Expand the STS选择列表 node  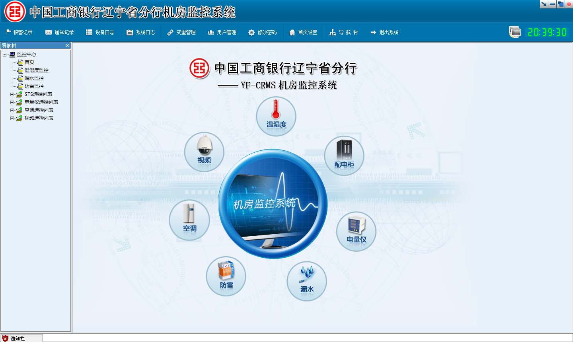(12, 94)
